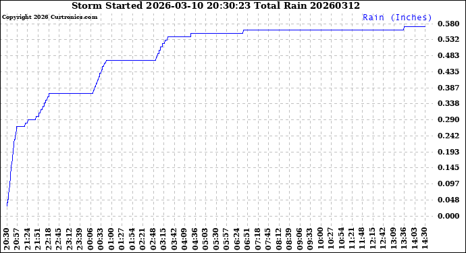Click the 10:27 time axis label

[331, 239]
